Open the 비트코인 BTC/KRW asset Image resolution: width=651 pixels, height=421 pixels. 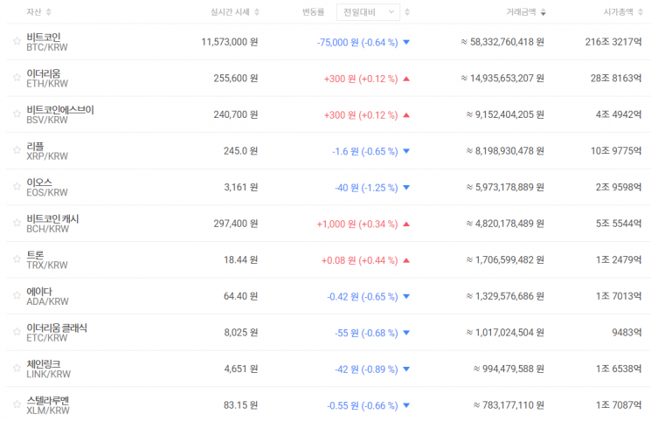[x=47, y=42]
